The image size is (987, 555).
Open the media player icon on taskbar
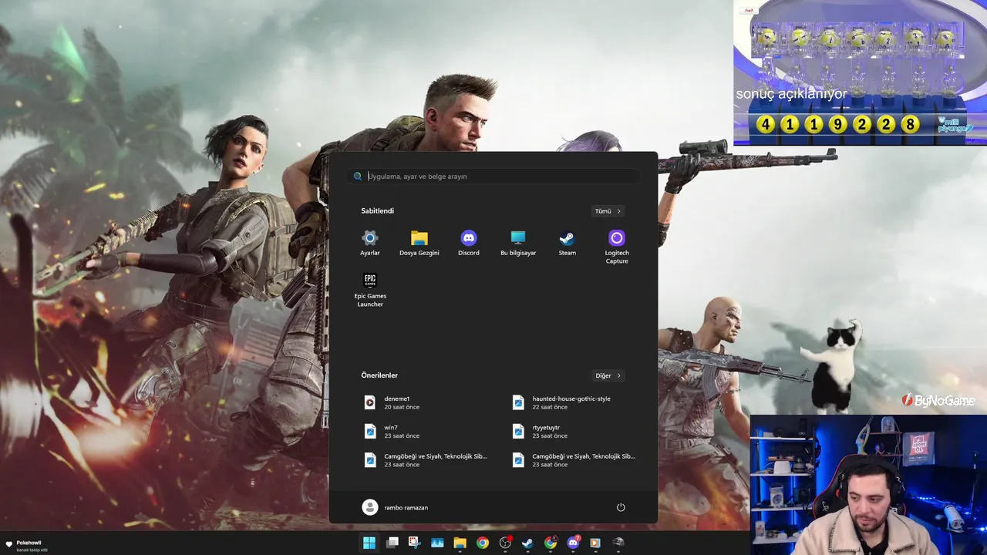pyautogui.click(x=595, y=543)
